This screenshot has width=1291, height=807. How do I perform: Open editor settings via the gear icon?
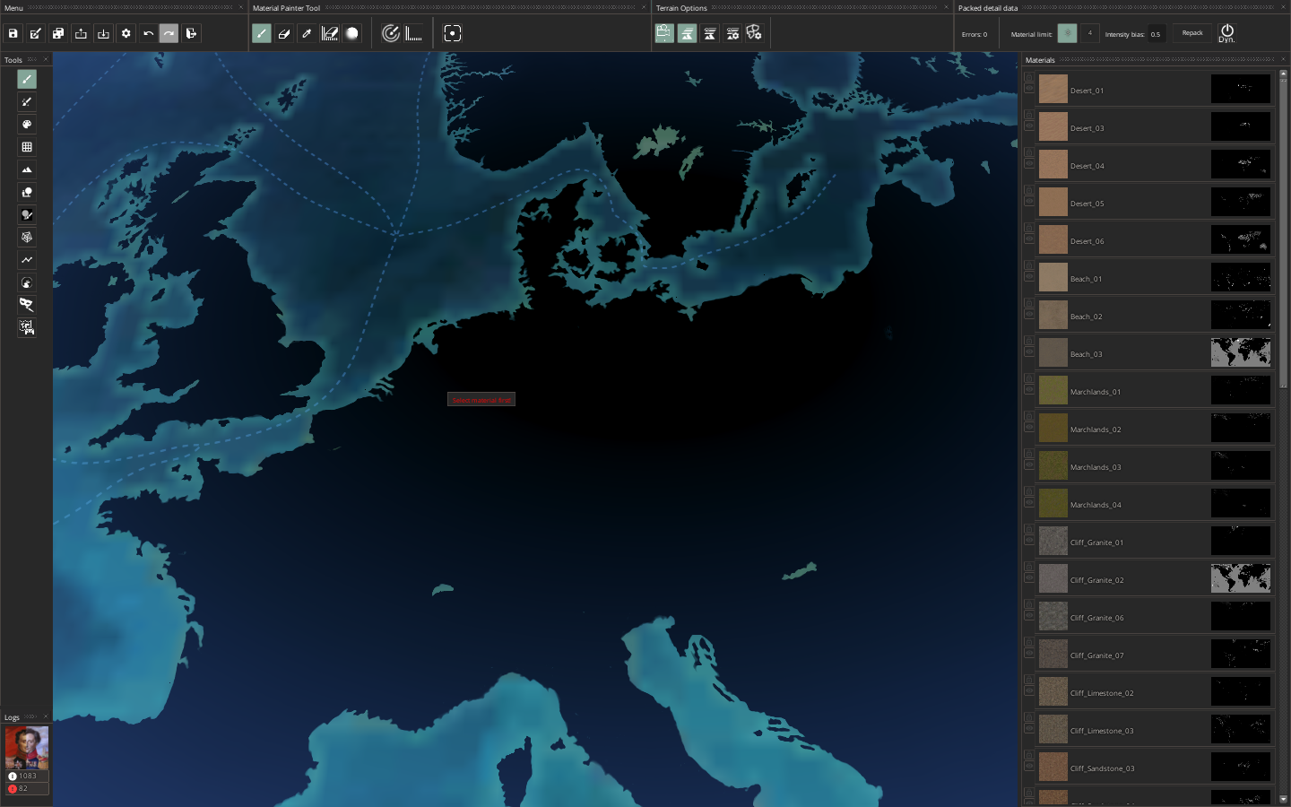pos(126,33)
